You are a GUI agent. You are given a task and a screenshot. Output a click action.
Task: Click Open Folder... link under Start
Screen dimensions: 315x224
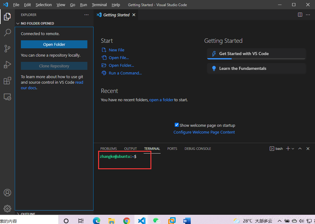click(x=121, y=65)
